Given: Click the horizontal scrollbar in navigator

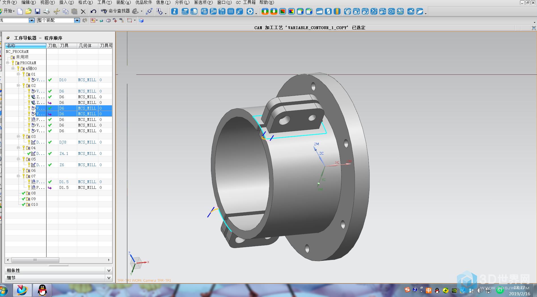Looking at the screenshot, I should point(35,260).
